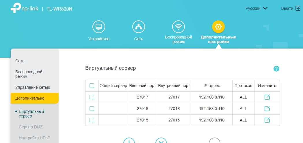Open the Виртуальный сервер submenu item
Screen dimensions: 303x143
[x=31, y=114]
